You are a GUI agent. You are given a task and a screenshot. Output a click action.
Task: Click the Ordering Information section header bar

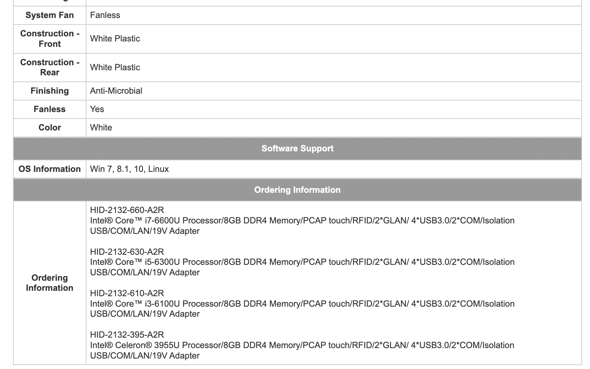tap(297, 190)
